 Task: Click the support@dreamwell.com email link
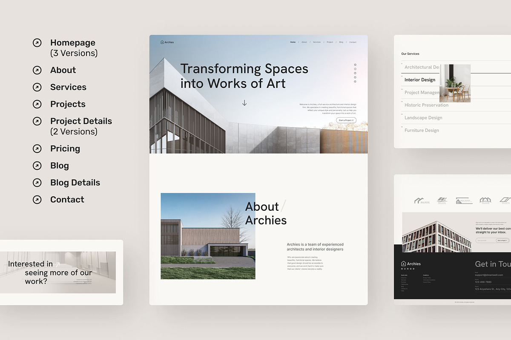coord(489,275)
